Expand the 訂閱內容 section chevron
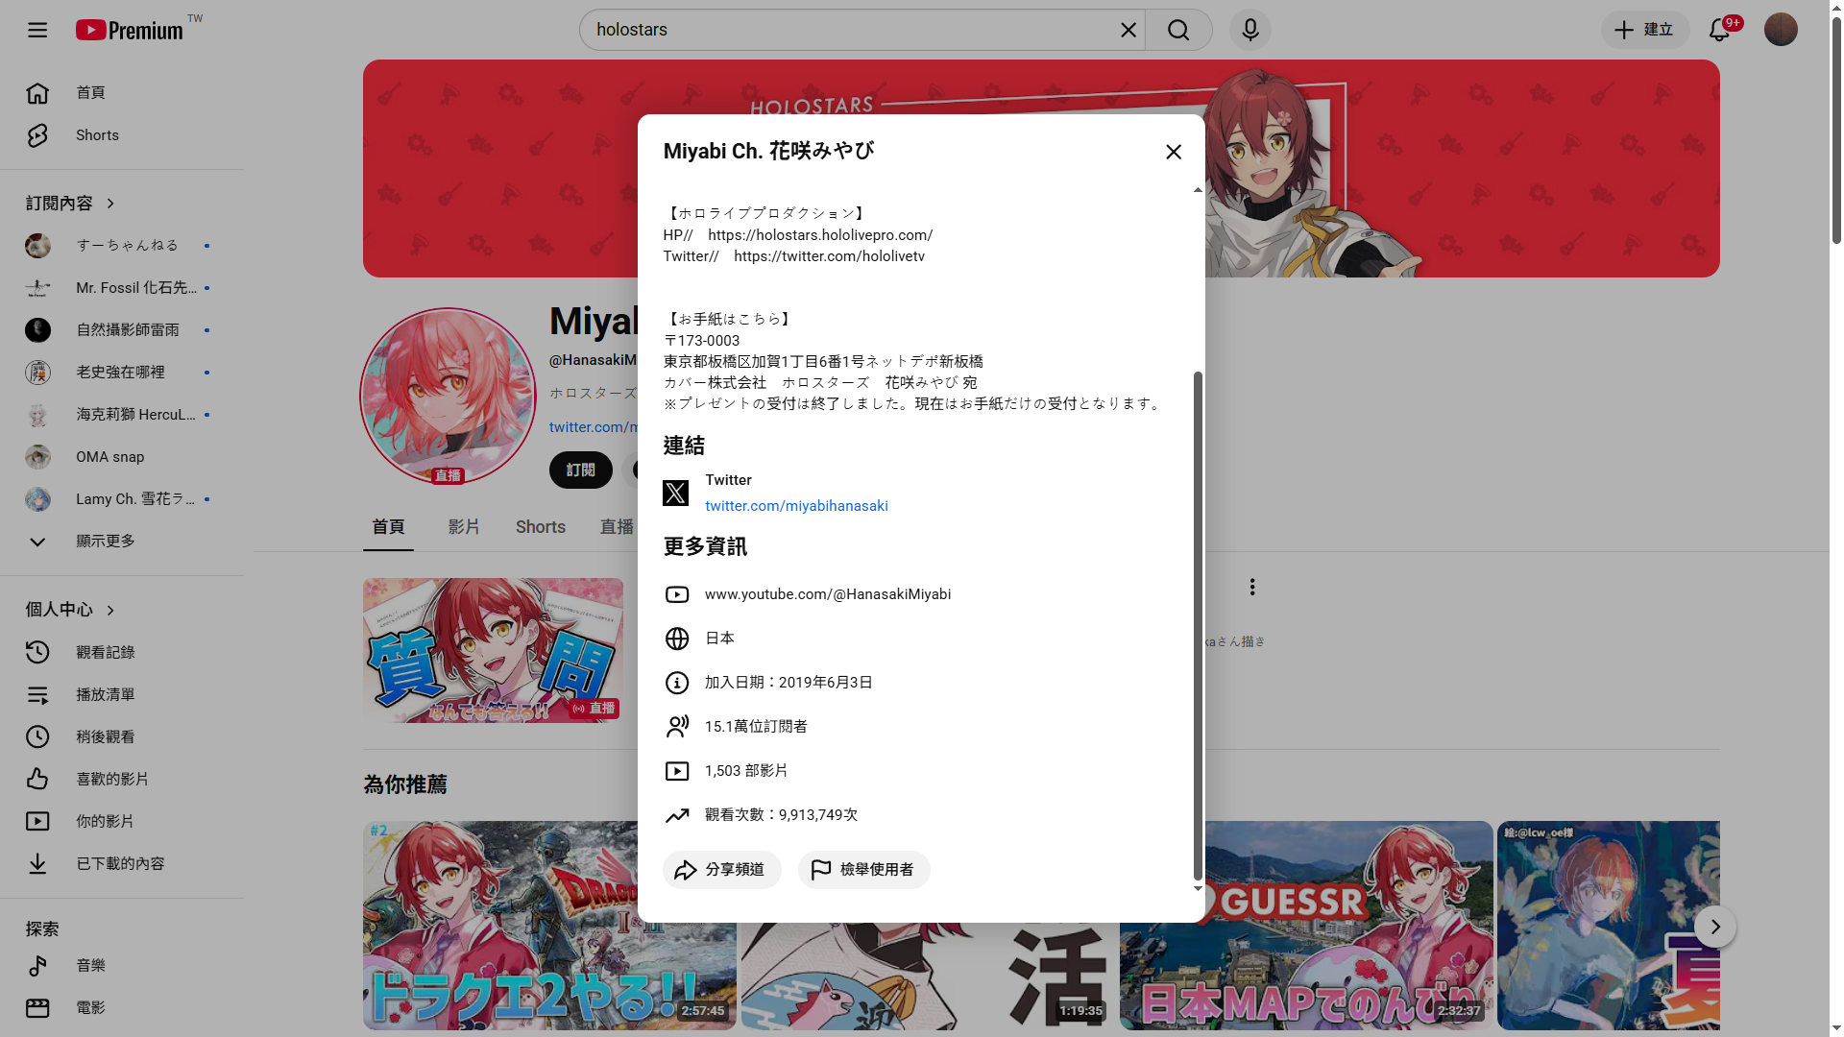Viewport: 1844px width, 1037px height. click(x=111, y=204)
